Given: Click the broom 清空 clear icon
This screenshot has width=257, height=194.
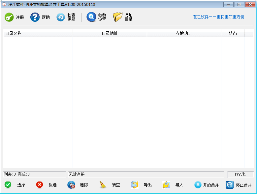Looking at the screenshot, I should [103, 185].
